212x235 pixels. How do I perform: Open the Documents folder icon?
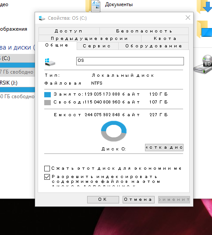click(x=93, y=6)
